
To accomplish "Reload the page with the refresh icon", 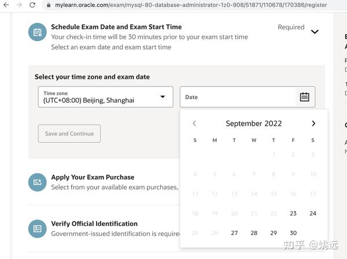I will click(33, 5).
